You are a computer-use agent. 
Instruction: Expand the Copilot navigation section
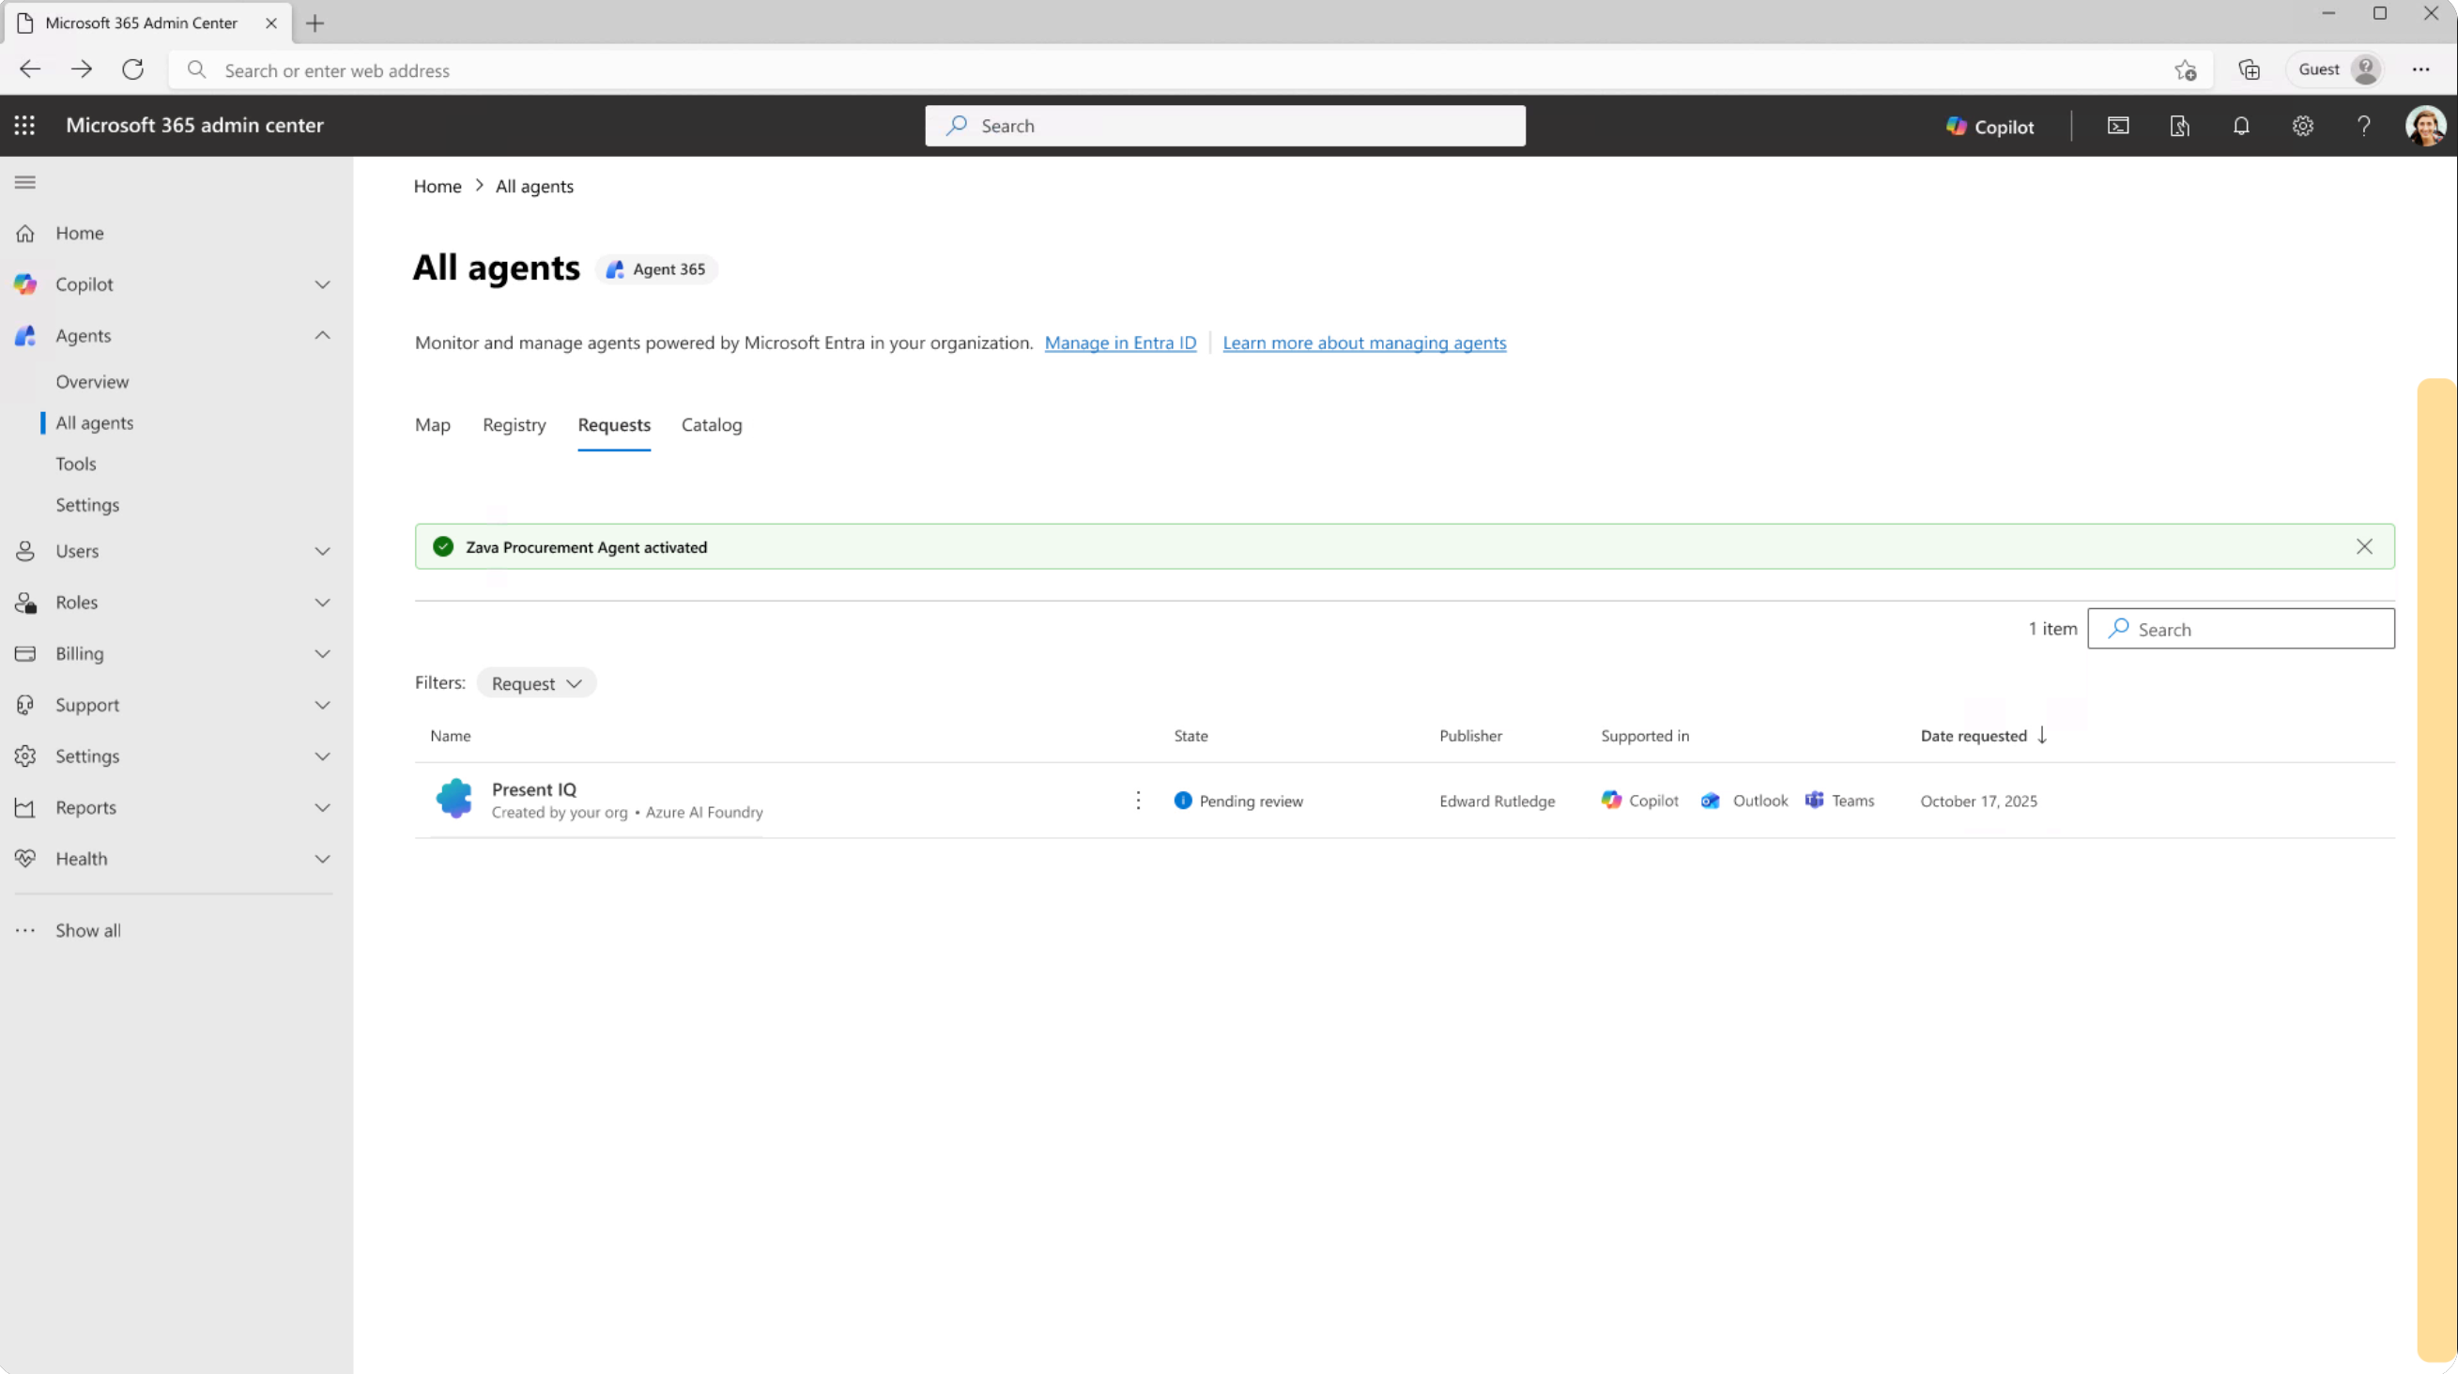click(x=323, y=284)
